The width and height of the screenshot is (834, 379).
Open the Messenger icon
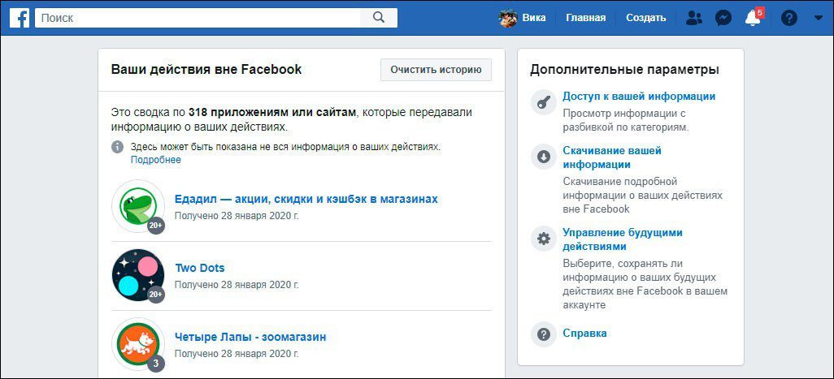[x=723, y=18]
